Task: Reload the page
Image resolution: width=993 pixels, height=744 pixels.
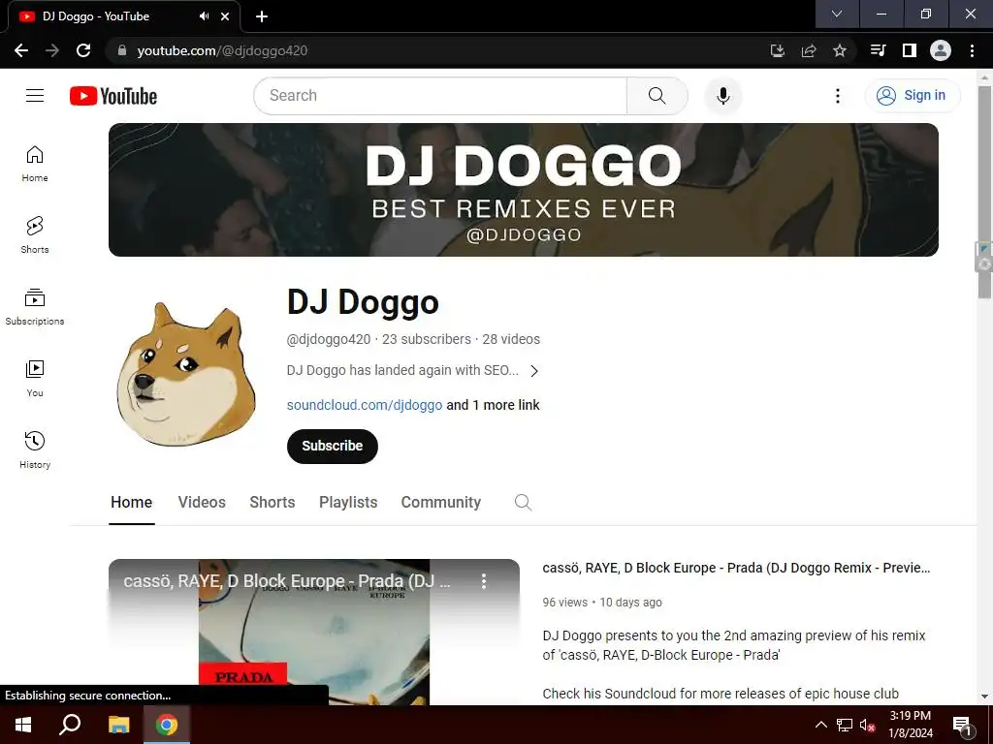Action: click(x=83, y=50)
